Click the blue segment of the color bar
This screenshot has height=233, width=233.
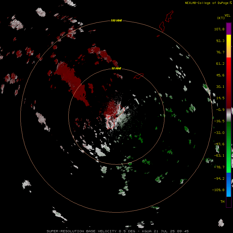pos(229,185)
